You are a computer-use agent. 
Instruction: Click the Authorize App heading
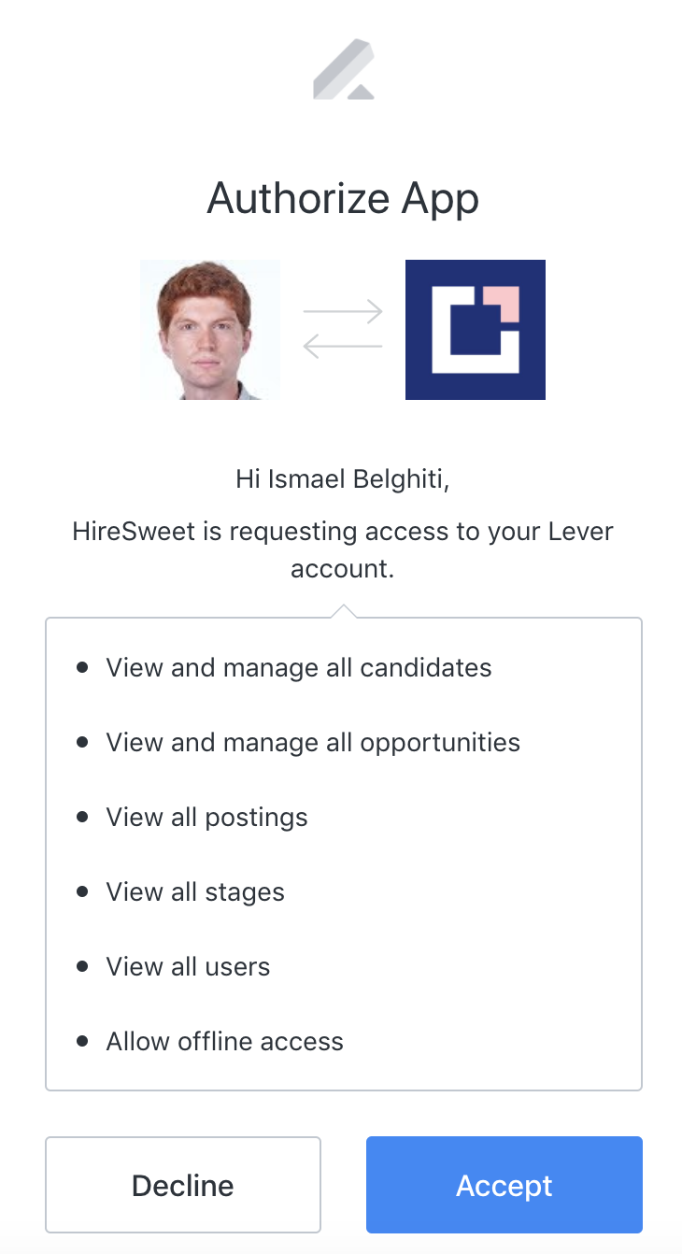343,198
